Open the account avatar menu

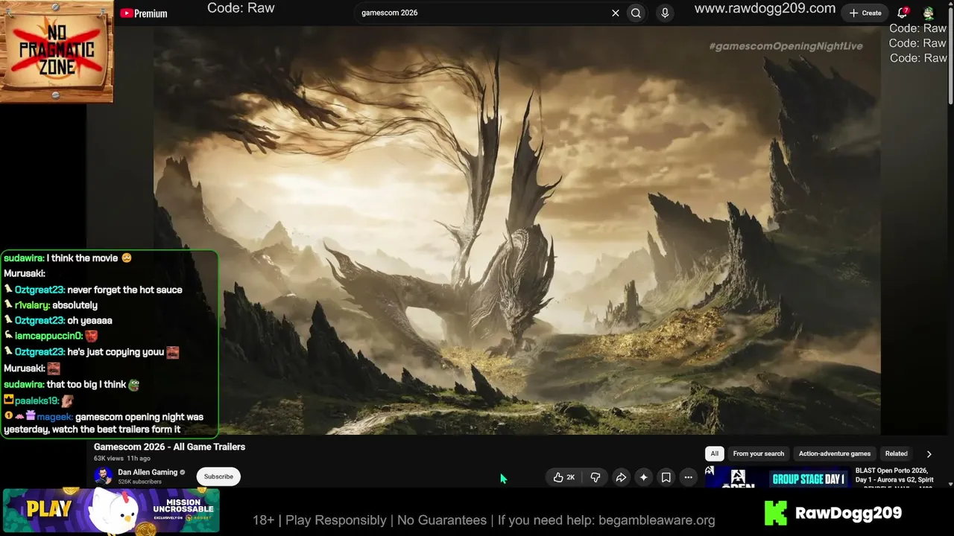point(929,13)
